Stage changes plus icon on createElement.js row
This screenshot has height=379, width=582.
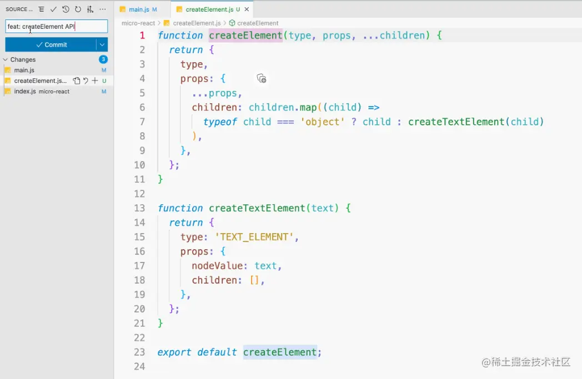(x=95, y=80)
